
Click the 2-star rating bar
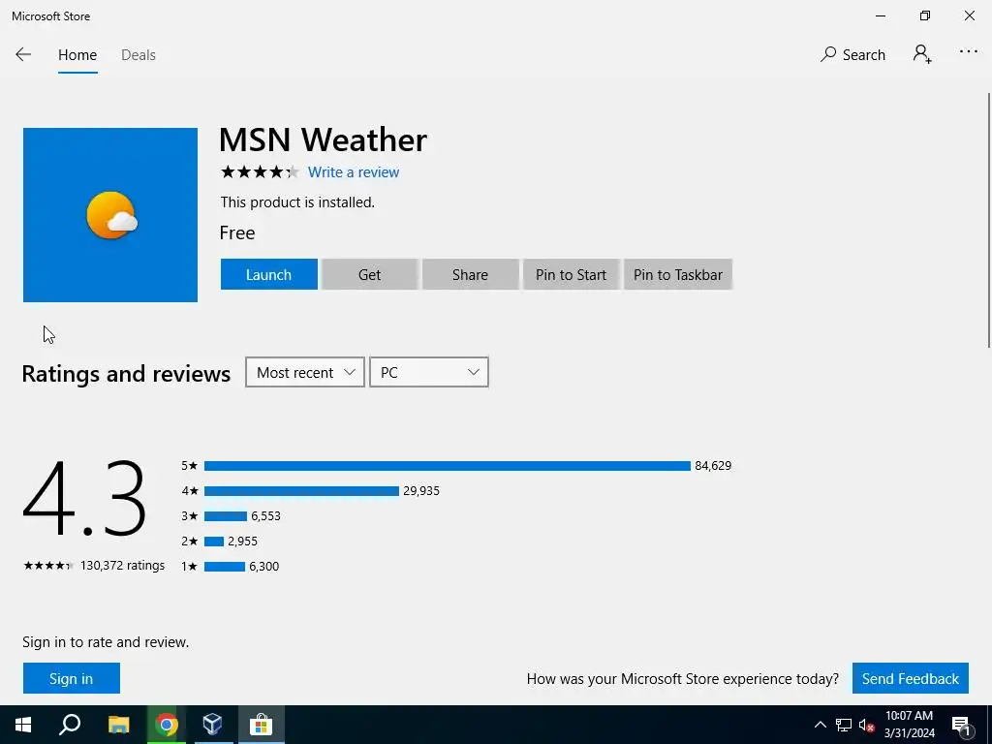(x=214, y=542)
